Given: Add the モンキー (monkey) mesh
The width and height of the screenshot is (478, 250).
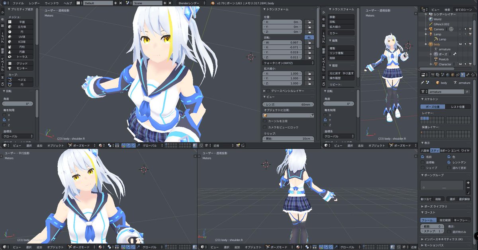Looking at the screenshot, I should pos(20,68).
